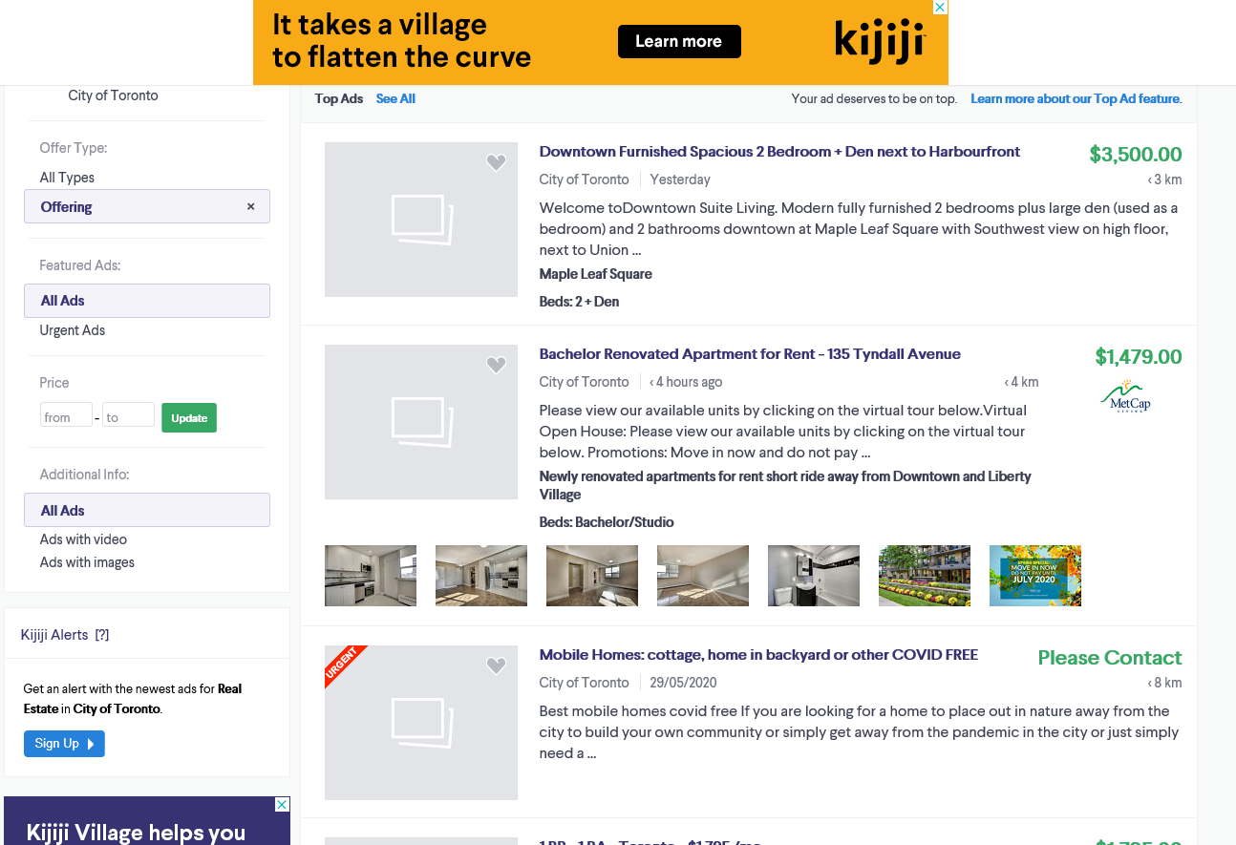Click the MetCap Living logo
The image size is (1236, 845).
click(x=1125, y=396)
